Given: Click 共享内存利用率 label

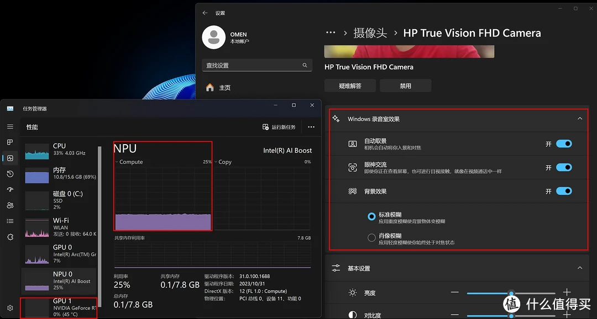Looking at the screenshot, I should coord(130,238).
